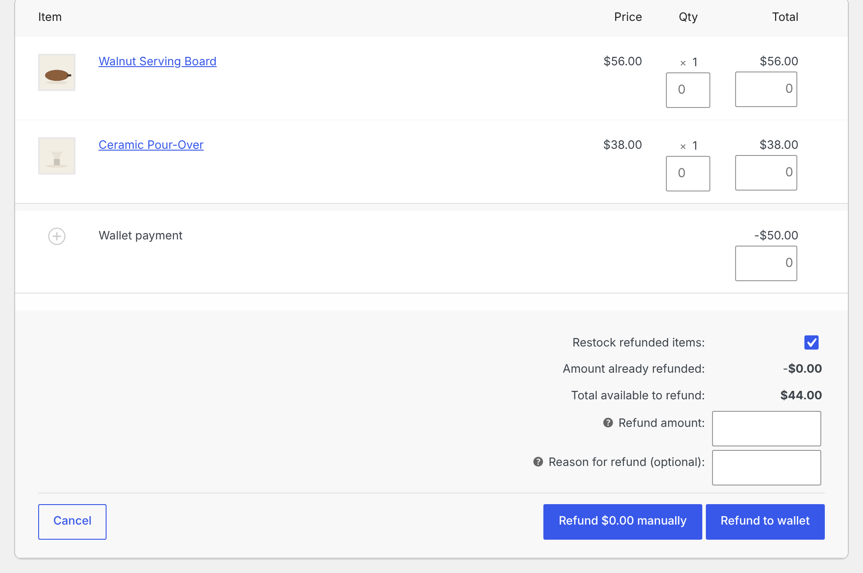Click the help icon beside Reason for refund

[x=538, y=462]
